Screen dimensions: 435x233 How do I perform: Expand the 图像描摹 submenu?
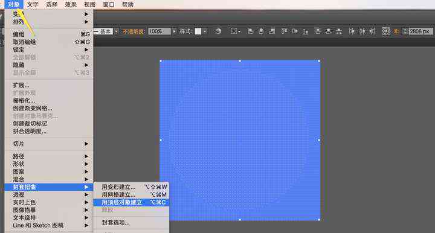click(49, 210)
